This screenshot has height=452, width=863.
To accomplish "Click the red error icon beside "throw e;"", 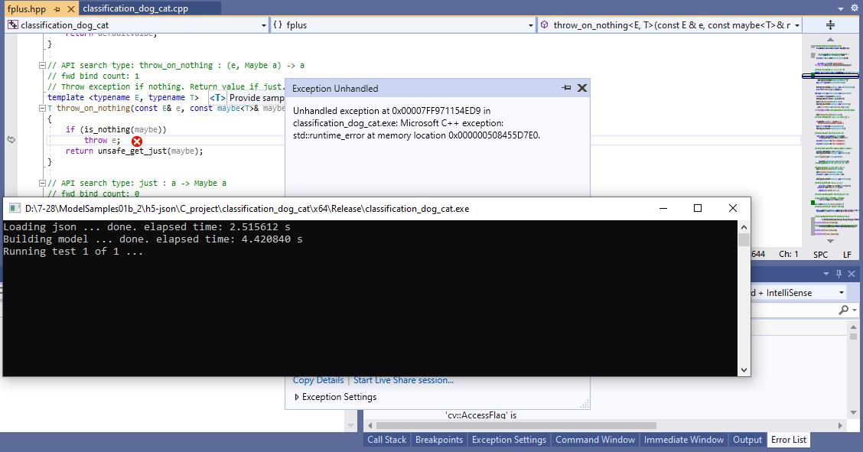I will pyautogui.click(x=136, y=141).
